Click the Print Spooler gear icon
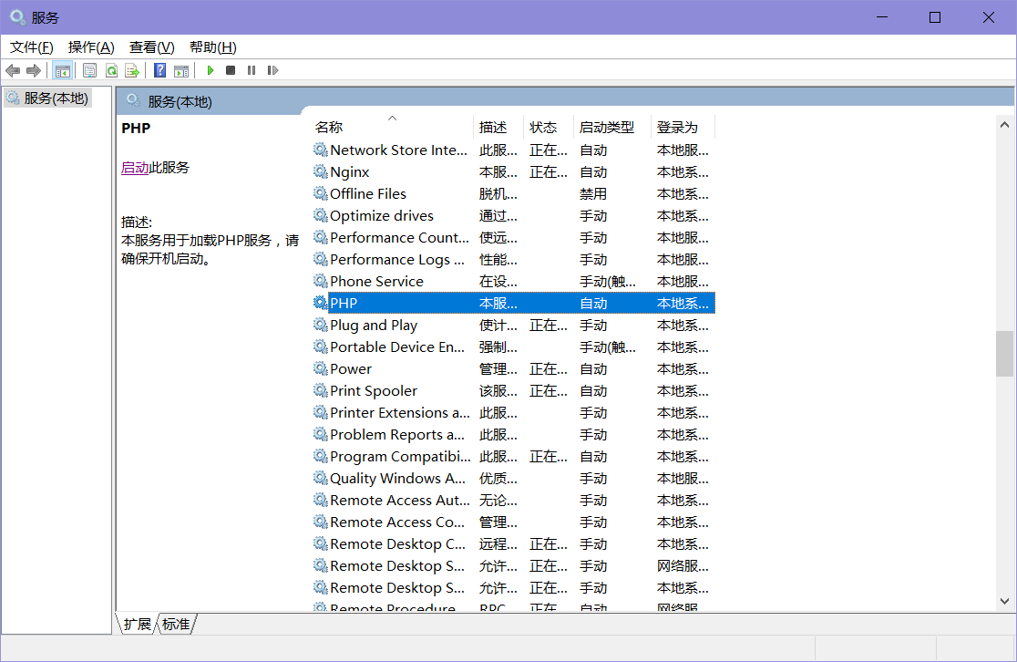Image resolution: width=1017 pixels, height=662 pixels. pyautogui.click(x=321, y=390)
